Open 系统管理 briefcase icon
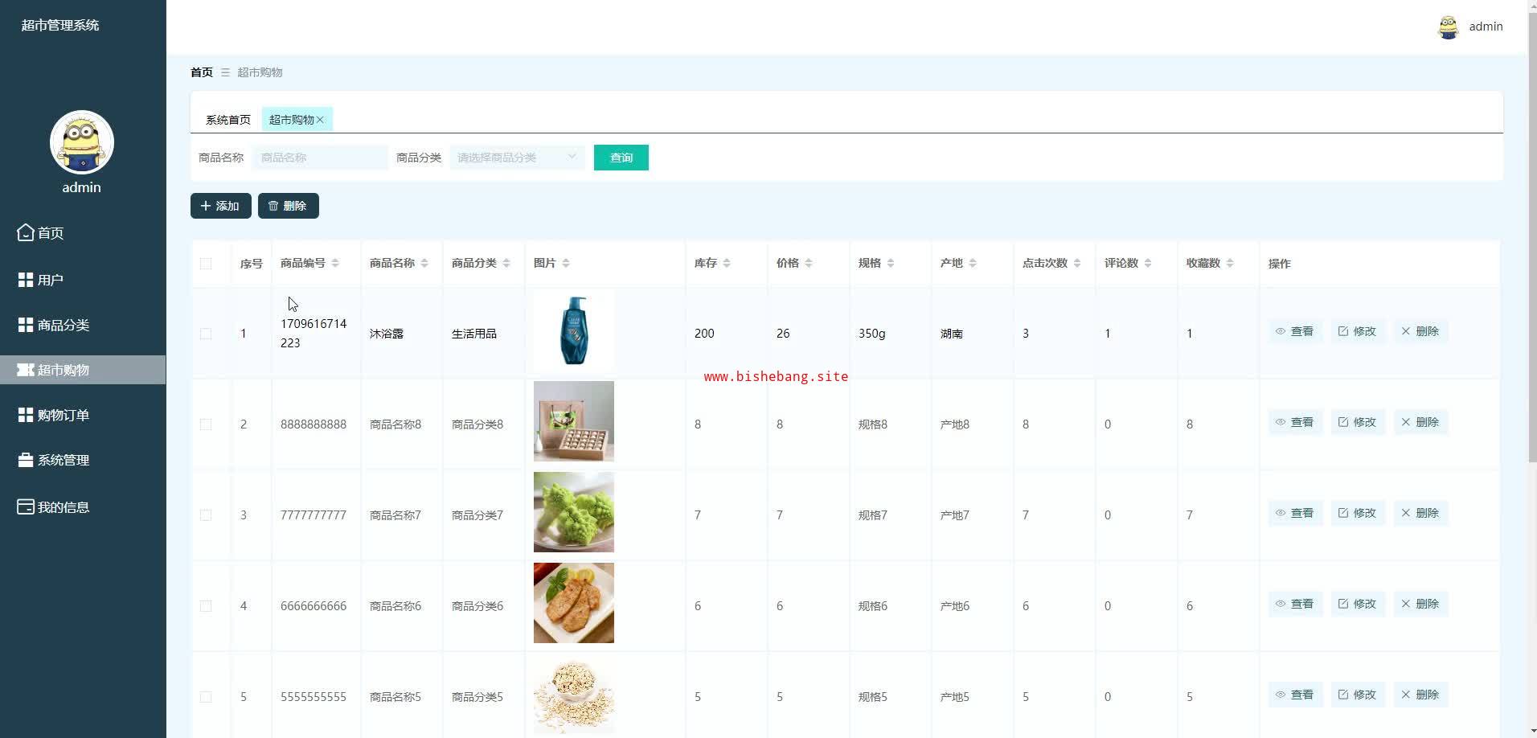The width and height of the screenshot is (1537, 738). point(26,460)
